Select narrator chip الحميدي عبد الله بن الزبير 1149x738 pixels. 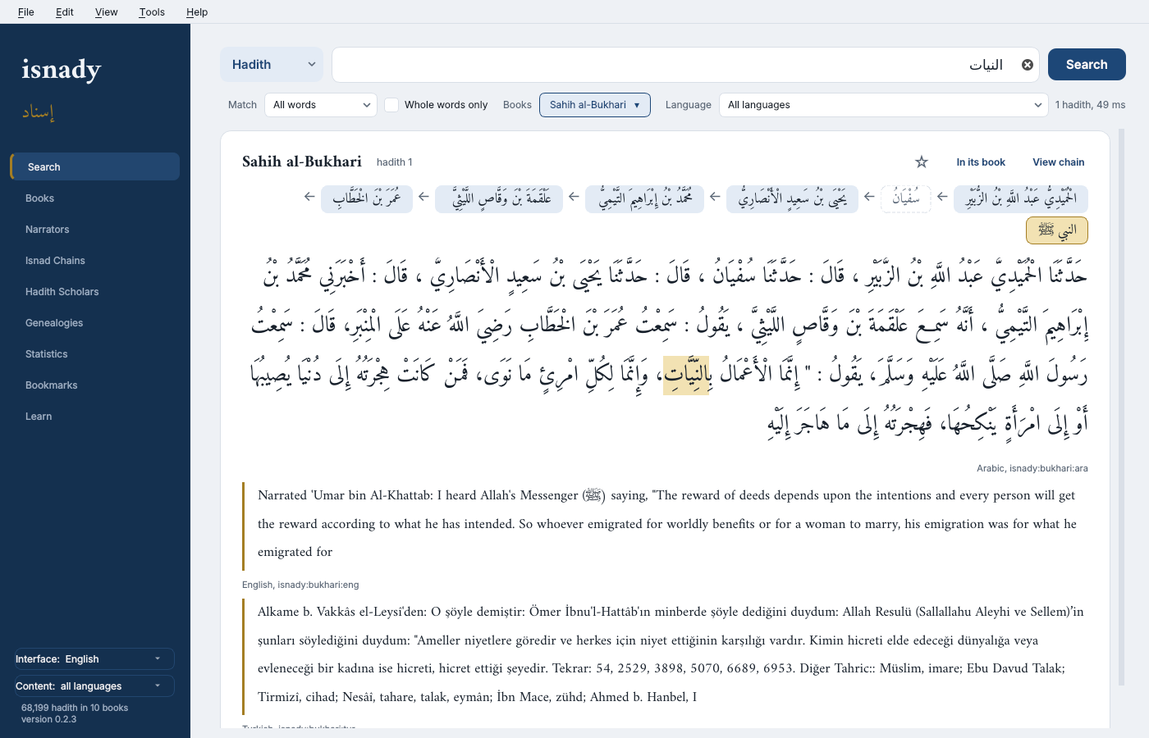[x=1021, y=198]
